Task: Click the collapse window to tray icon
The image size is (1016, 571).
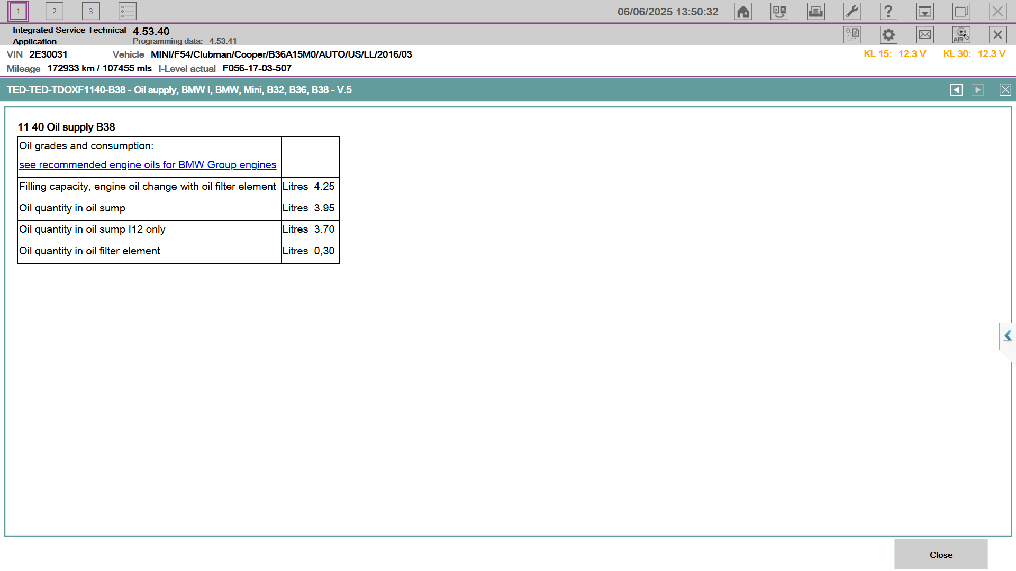Action: coord(925,11)
